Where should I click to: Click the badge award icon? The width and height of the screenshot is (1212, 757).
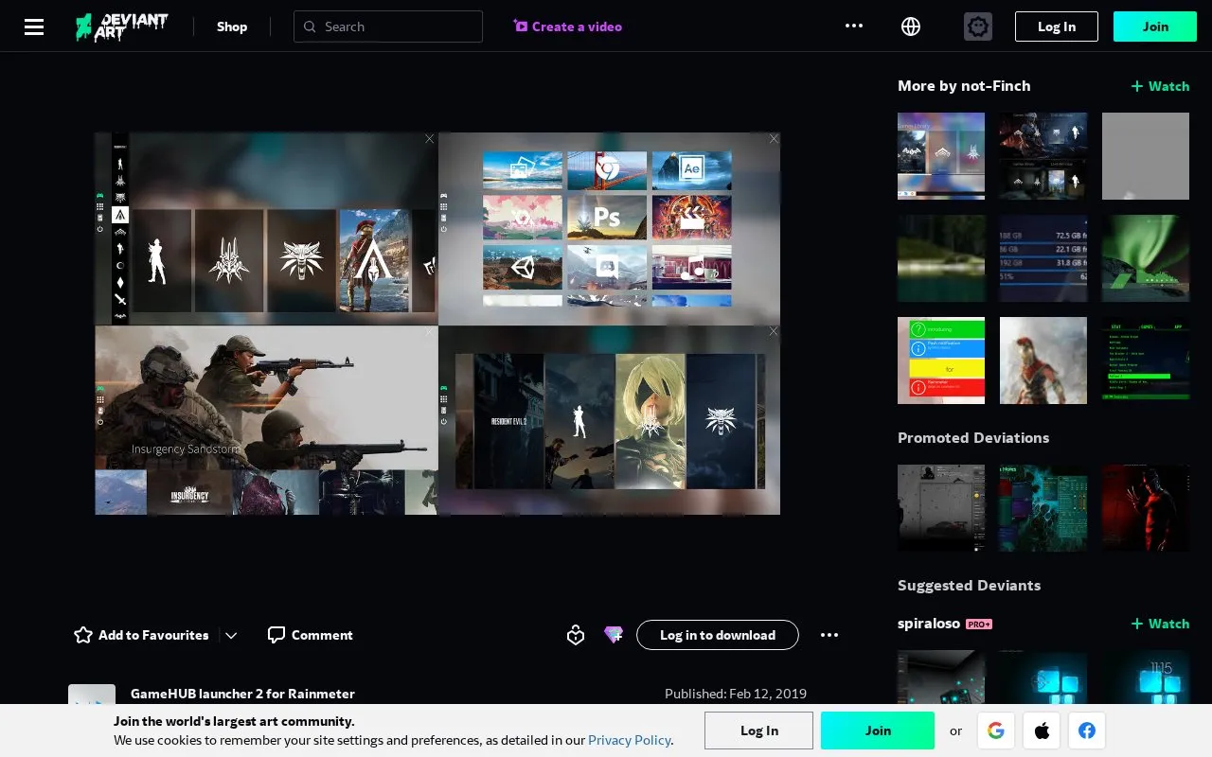pos(576,635)
